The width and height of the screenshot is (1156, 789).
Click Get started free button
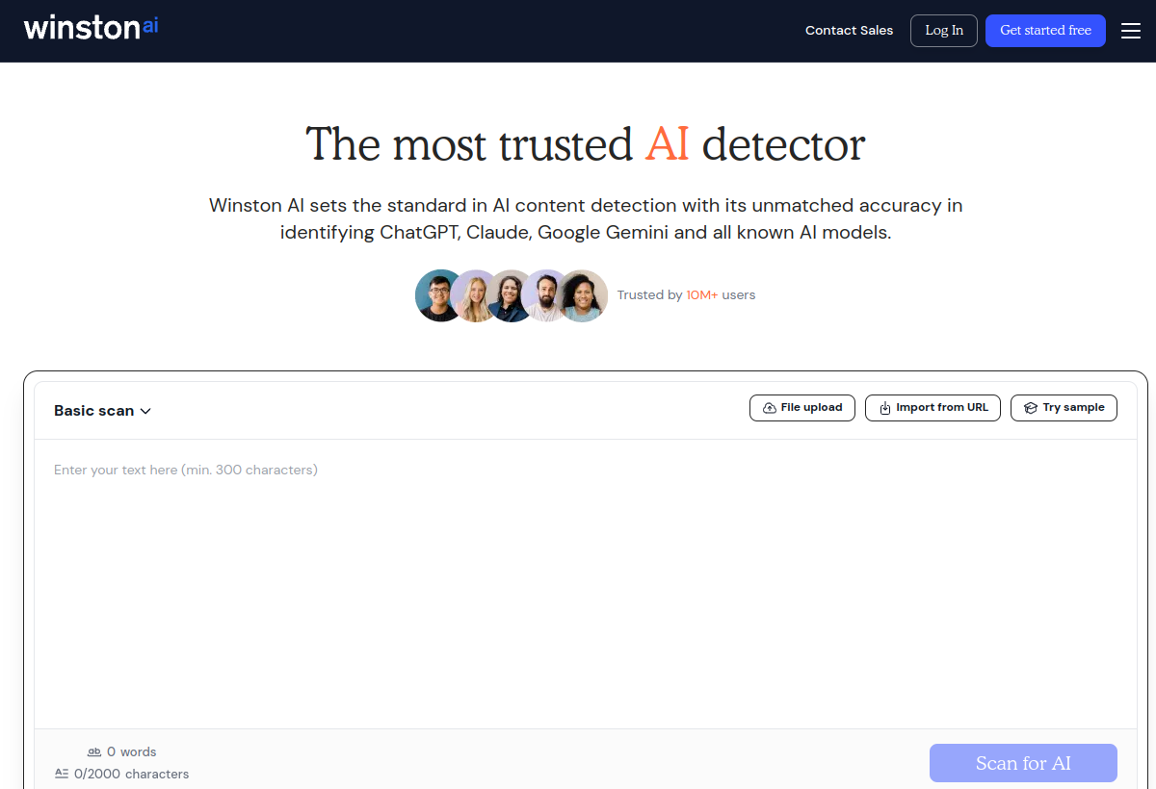tap(1045, 31)
